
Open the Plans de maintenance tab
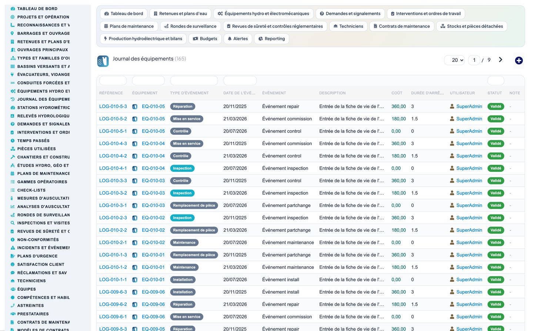click(129, 26)
